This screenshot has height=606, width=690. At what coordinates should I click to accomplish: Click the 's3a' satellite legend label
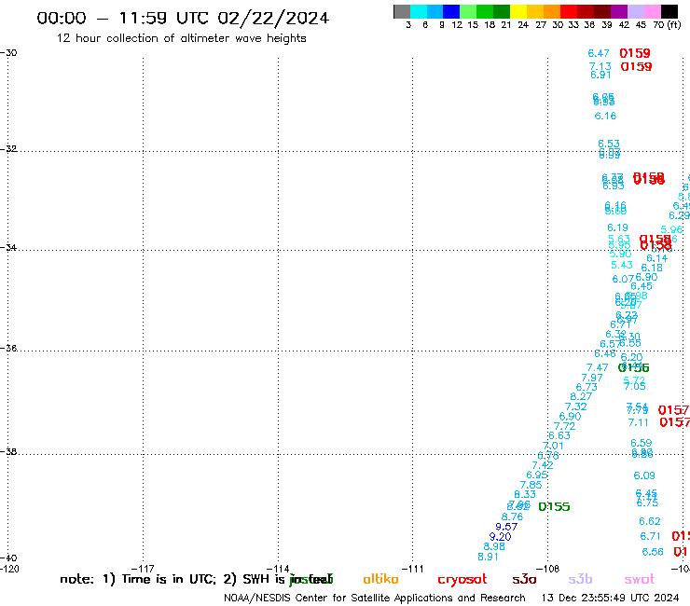pos(524,580)
